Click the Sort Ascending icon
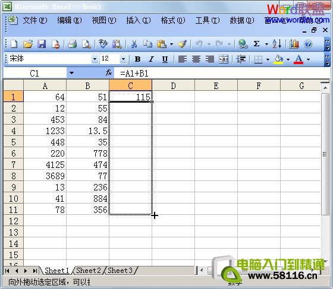 click(x=277, y=44)
